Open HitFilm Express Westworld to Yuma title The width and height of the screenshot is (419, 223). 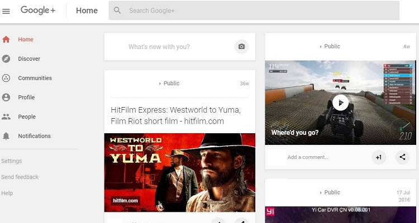176,115
